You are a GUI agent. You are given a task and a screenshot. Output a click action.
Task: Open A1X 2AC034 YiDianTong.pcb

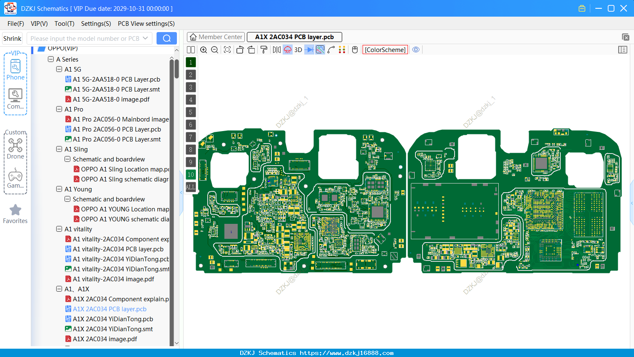[113, 319]
